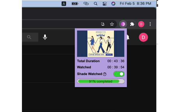Open the Extensions puzzle piece menu
Viewport: 180px width, 112px height.
[132, 24]
